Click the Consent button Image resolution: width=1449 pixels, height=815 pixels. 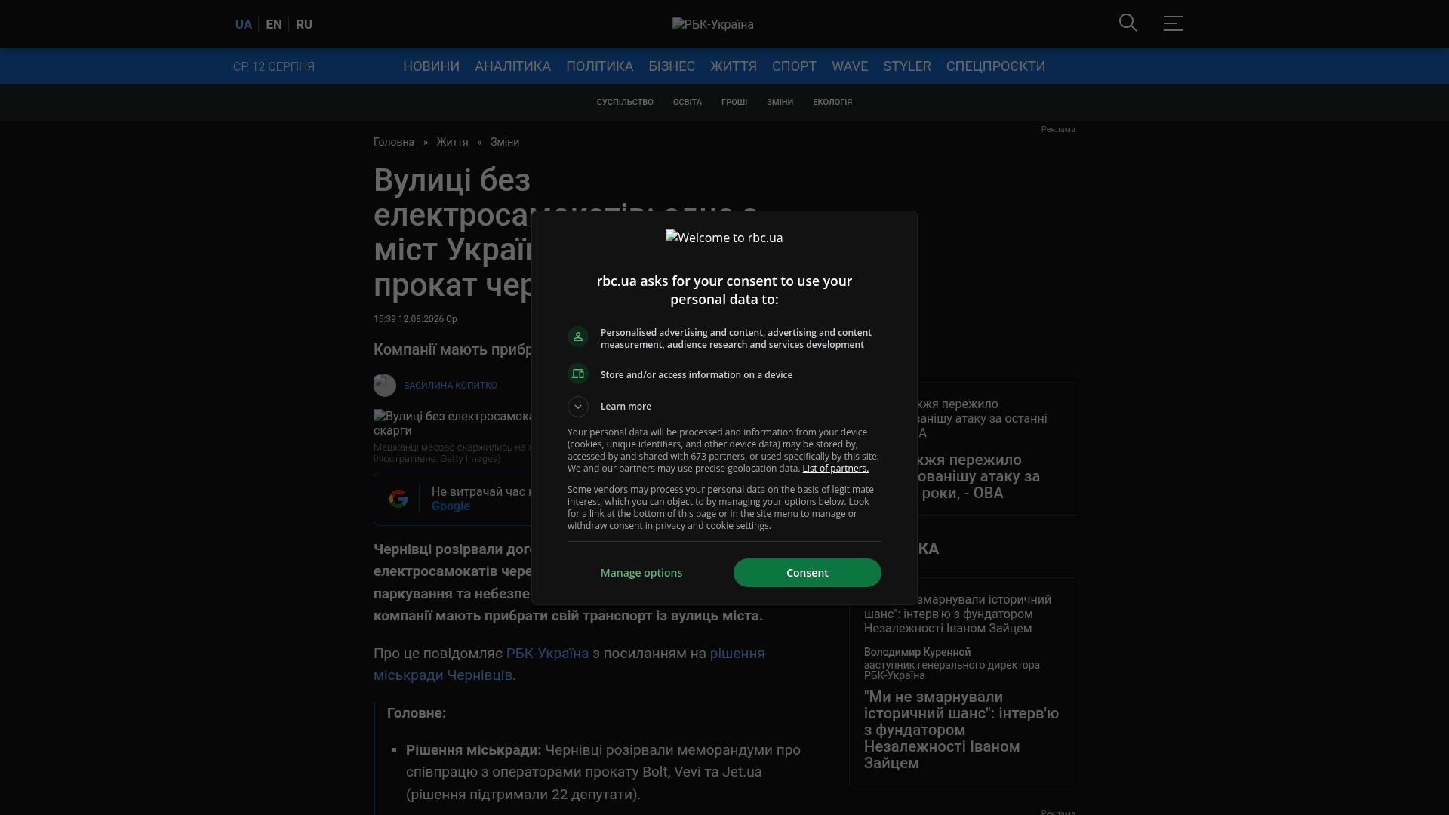click(x=808, y=573)
